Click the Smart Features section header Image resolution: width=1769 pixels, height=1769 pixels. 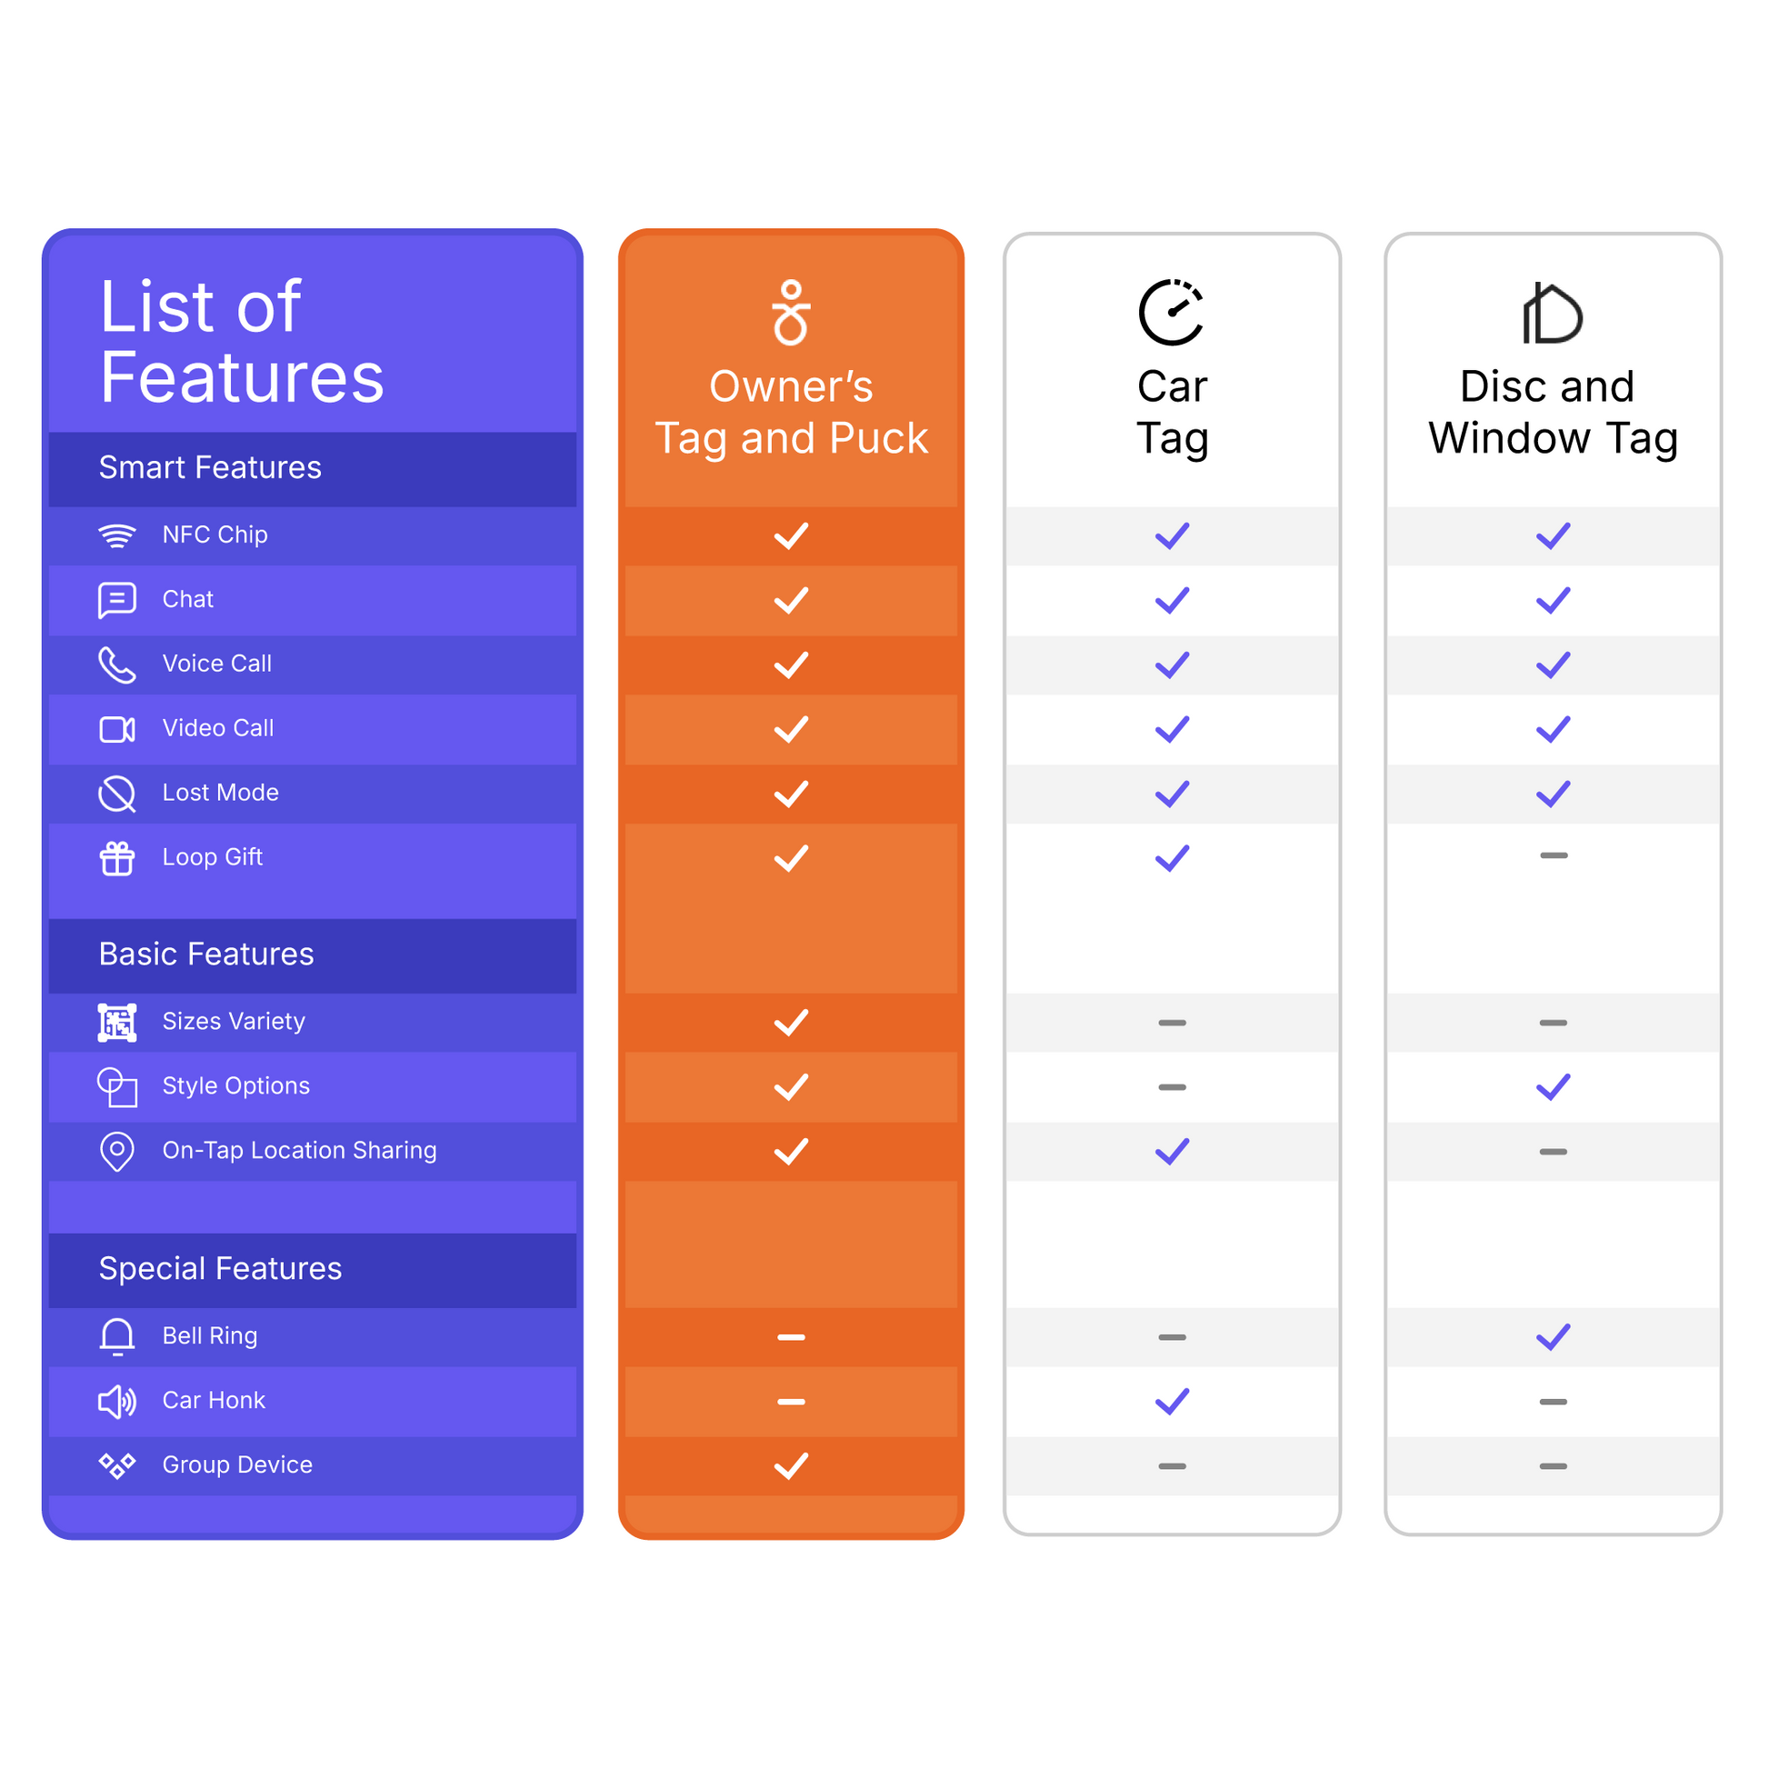coord(211,468)
